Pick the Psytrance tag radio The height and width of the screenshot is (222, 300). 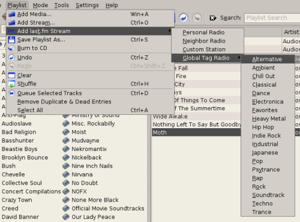[268, 170]
